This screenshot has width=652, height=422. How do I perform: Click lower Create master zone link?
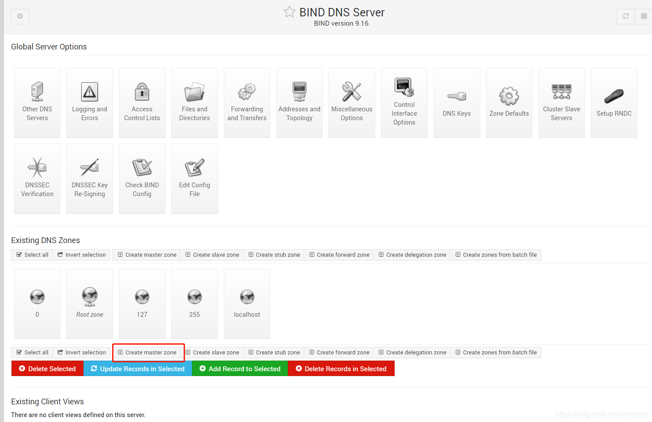point(147,353)
